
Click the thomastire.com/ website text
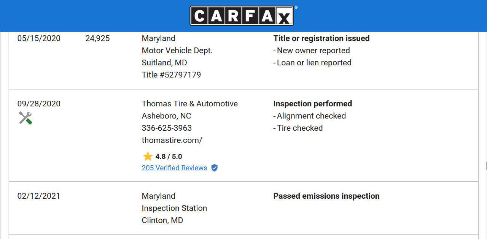(x=172, y=140)
